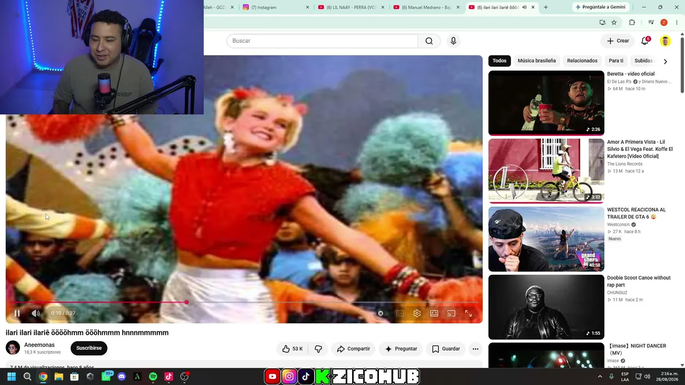Open the Preguntar AI button
The height and width of the screenshot is (385, 685).
coord(401,349)
